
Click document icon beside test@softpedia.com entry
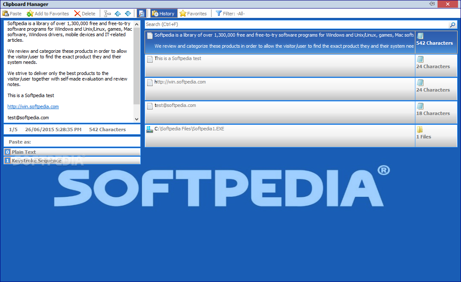(x=150, y=106)
